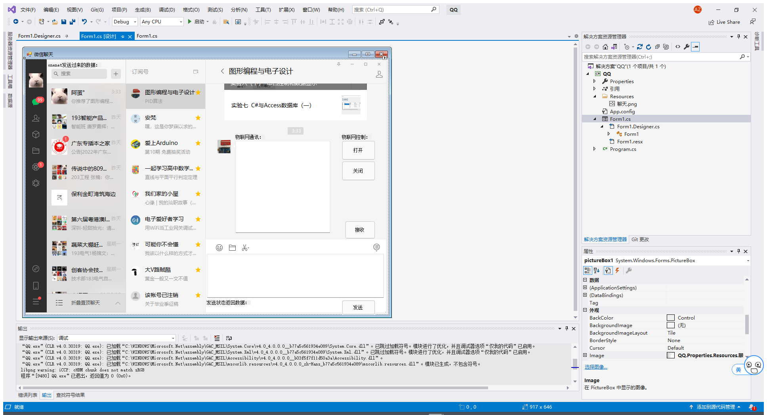The width and height of the screenshot is (767, 415).
Task: Open Live Share
Action: (x=724, y=22)
